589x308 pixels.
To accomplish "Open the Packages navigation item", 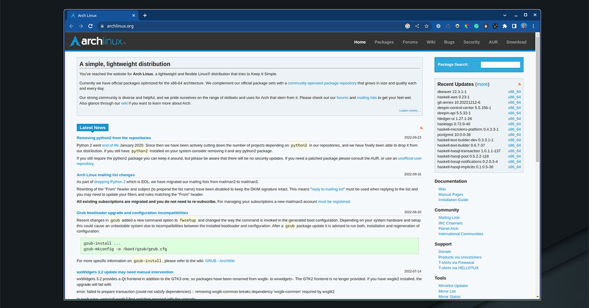I will [384, 42].
